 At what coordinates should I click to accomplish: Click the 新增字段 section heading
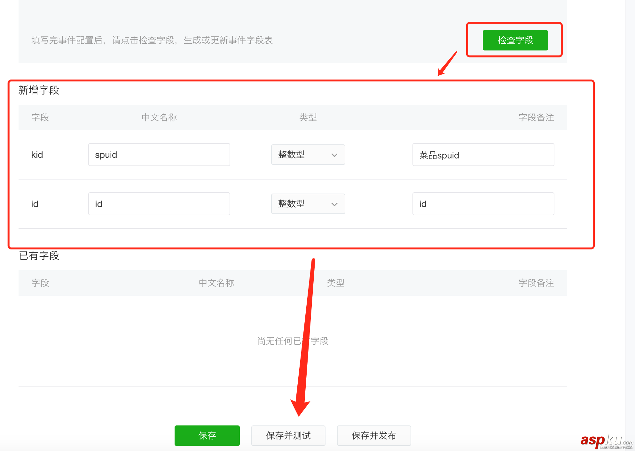(39, 90)
